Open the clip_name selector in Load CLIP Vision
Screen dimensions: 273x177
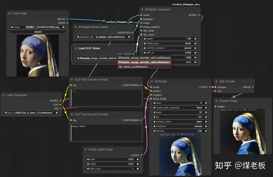(x=97, y=58)
